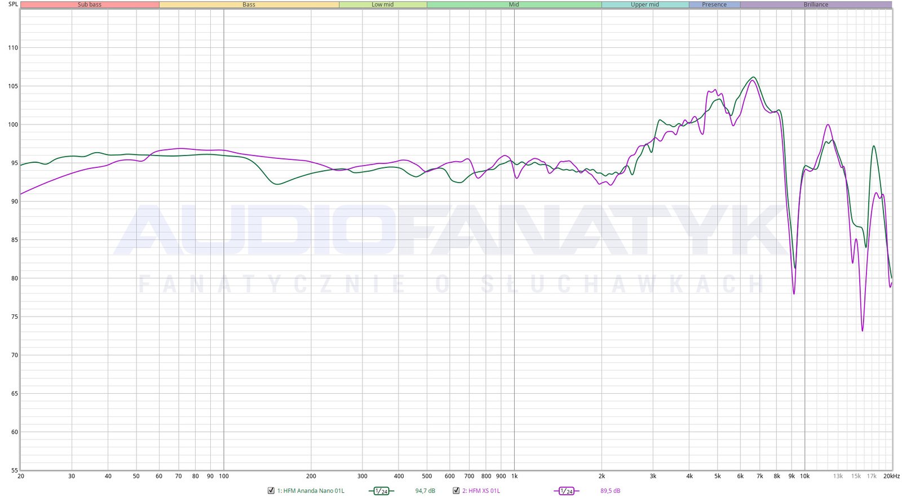This screenshot has height=498, width=902.
Task: Click the purple 1/24 smoothing line icon
Action: (x=567, y=491)
